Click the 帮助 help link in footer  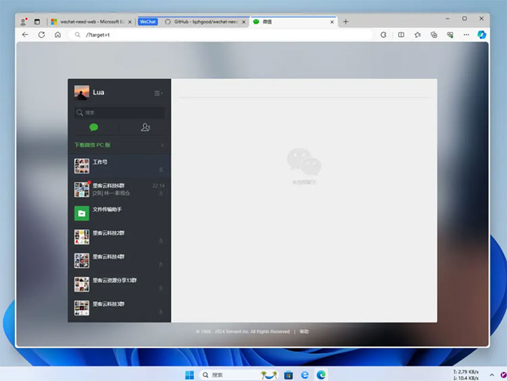(x=304, y=332)
